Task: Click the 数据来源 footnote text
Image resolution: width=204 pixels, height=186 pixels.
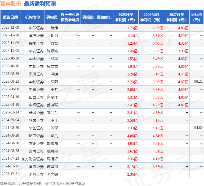Action: coord(43,184)
